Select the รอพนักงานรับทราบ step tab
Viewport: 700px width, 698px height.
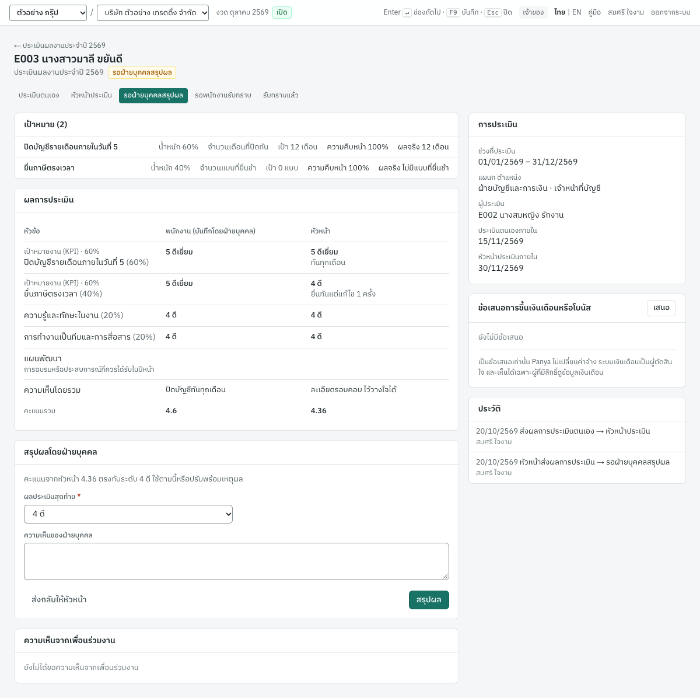(x=223, y=96)
